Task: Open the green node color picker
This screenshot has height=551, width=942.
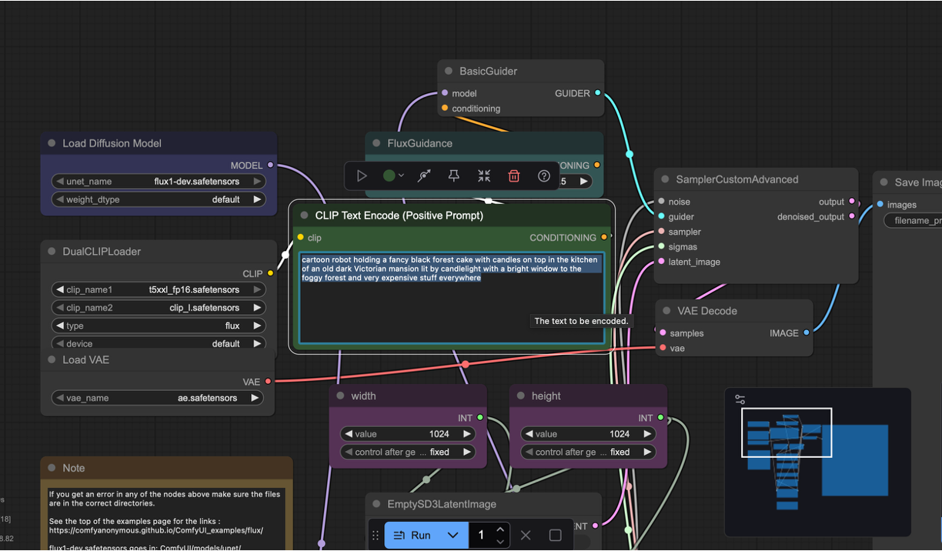Action: pyautogui.click(x=393, y=176)
